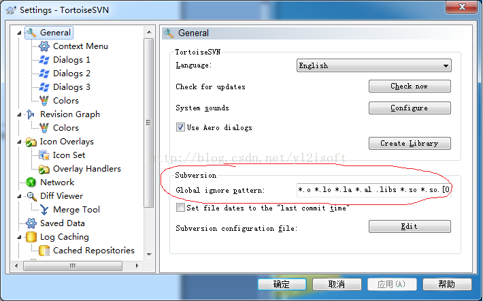Open the Saved Data page
Screen dimensions: 483x301
(x=63, y=223)
